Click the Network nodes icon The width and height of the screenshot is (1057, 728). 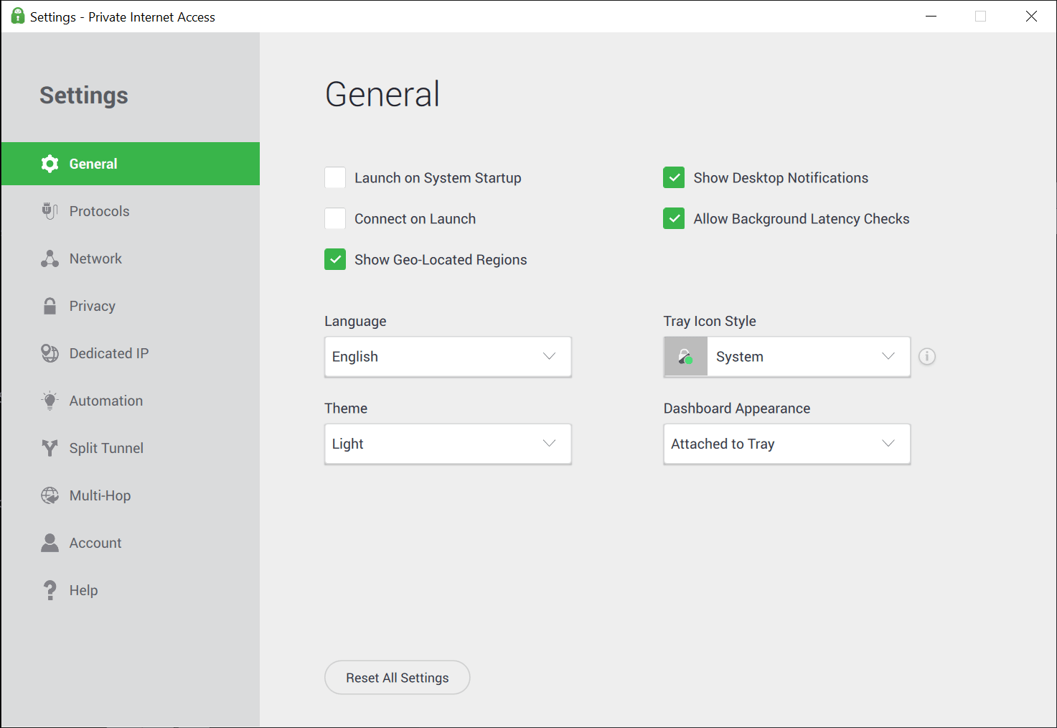tap(50, 258)
